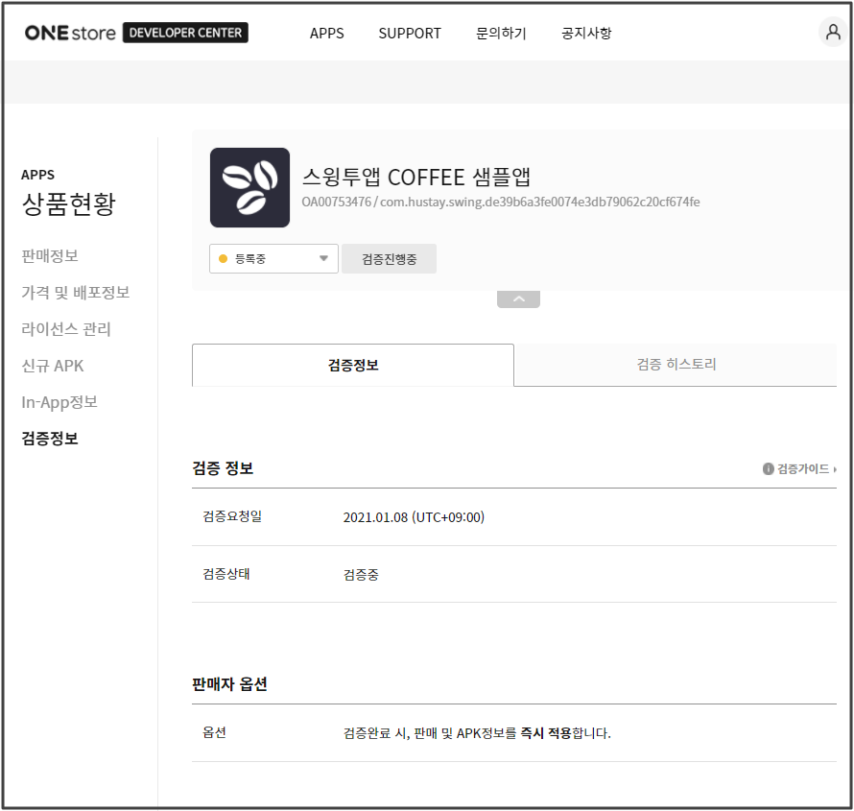Go to 가격 및 배포정보 sidebar item
The width and height of the screenshot is (854, 811).
[75, 293]
